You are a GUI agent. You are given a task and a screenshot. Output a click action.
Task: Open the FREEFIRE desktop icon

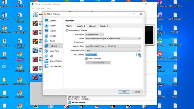(x=5, y=55)
